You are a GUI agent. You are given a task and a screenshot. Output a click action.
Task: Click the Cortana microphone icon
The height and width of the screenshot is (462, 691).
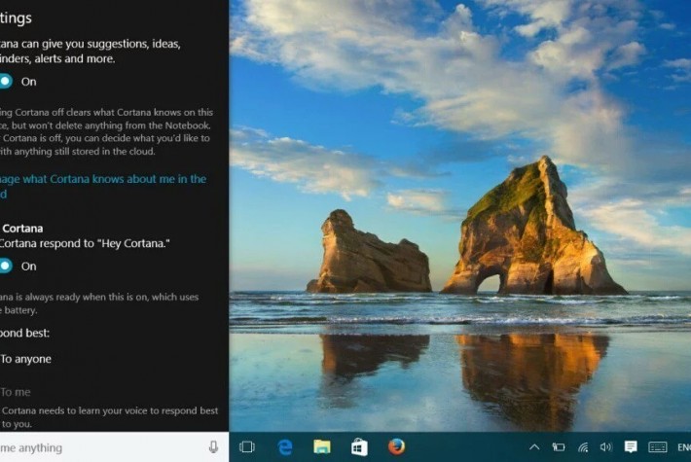(x=213, y=447)
